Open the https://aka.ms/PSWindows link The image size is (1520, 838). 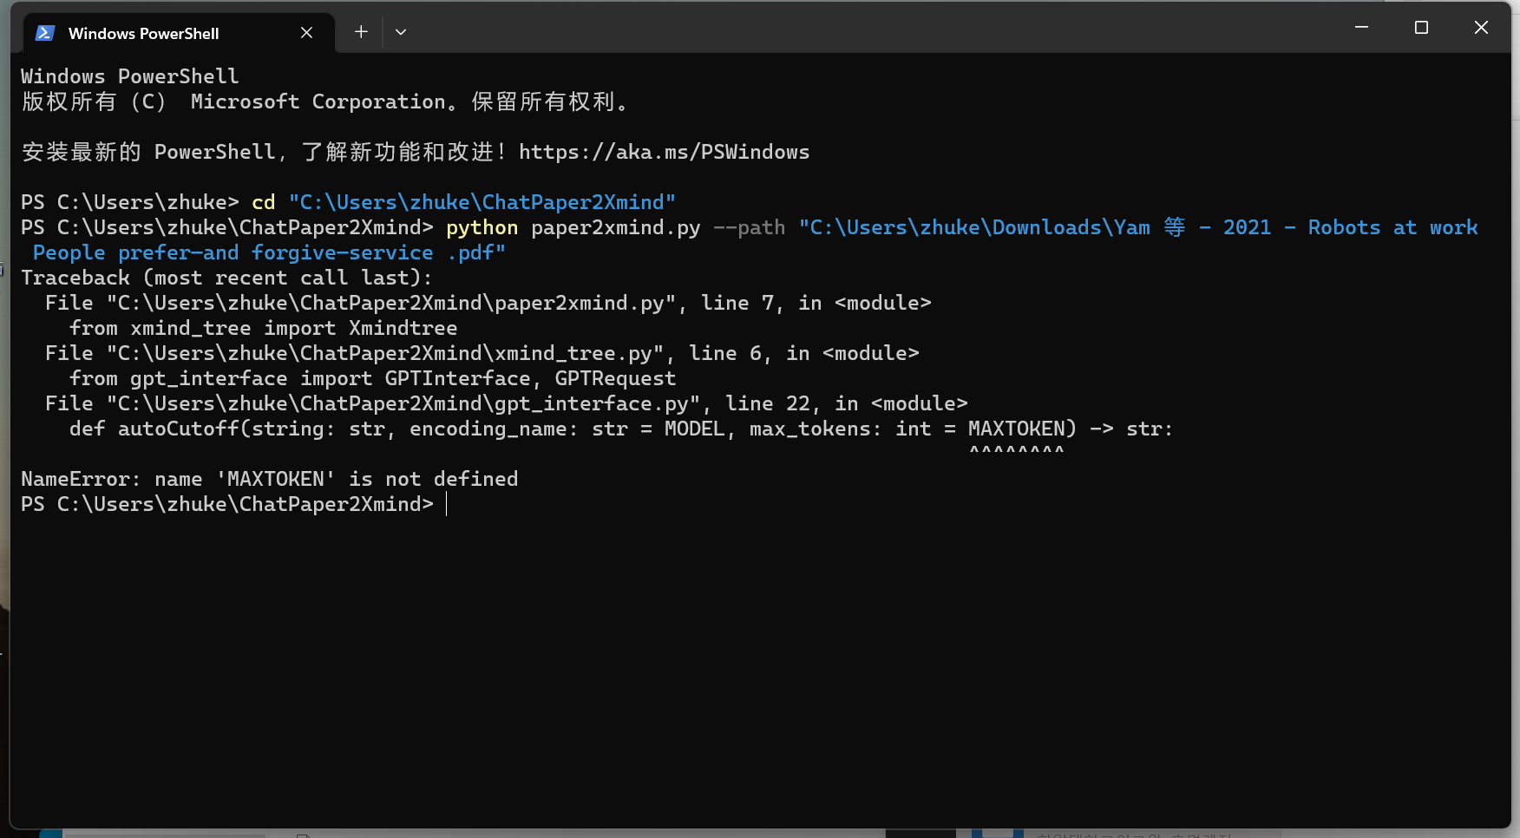pyautogui.click(x=664, y=152)
